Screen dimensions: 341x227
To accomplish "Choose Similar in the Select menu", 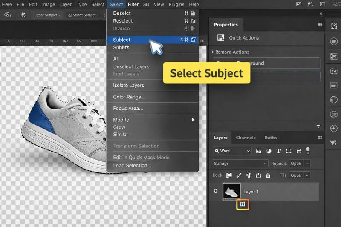I will [153, 135].
